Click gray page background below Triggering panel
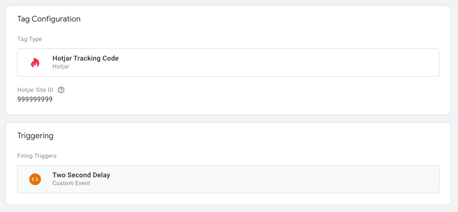This screenshot has width=458, height=212. pyautogui.click(x=228, y=209)
